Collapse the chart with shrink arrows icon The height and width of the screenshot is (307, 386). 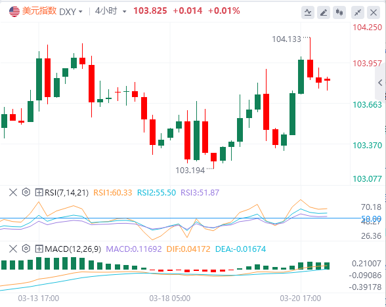tap(358, 12)
